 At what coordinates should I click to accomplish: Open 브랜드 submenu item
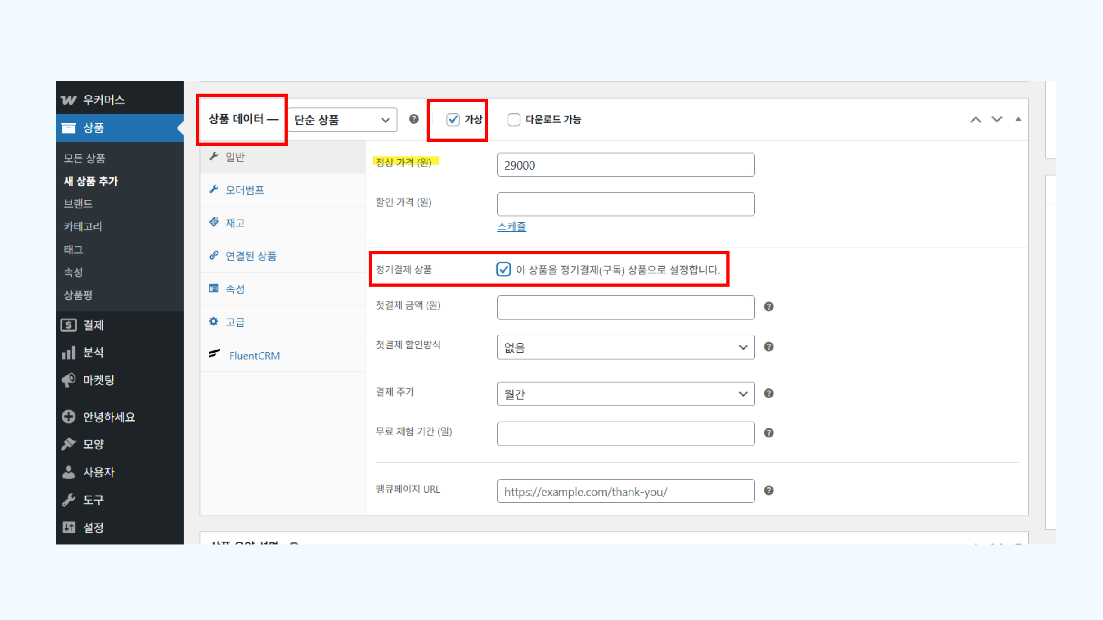(x=78, y=204)
